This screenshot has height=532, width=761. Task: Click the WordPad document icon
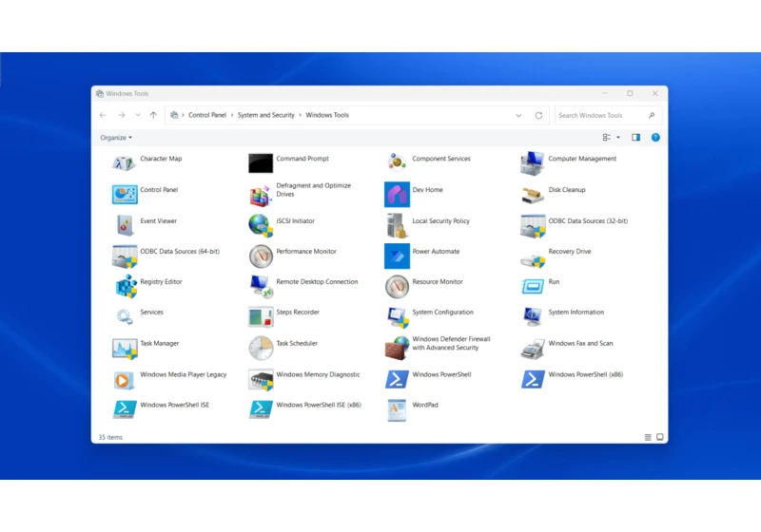tap(397, 409)
